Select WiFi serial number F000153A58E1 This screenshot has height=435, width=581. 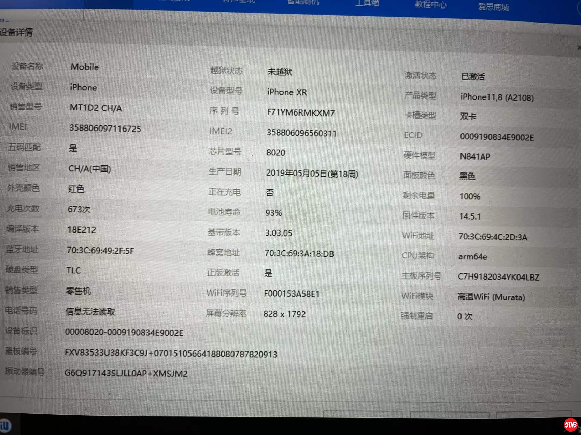pos(292,294)
